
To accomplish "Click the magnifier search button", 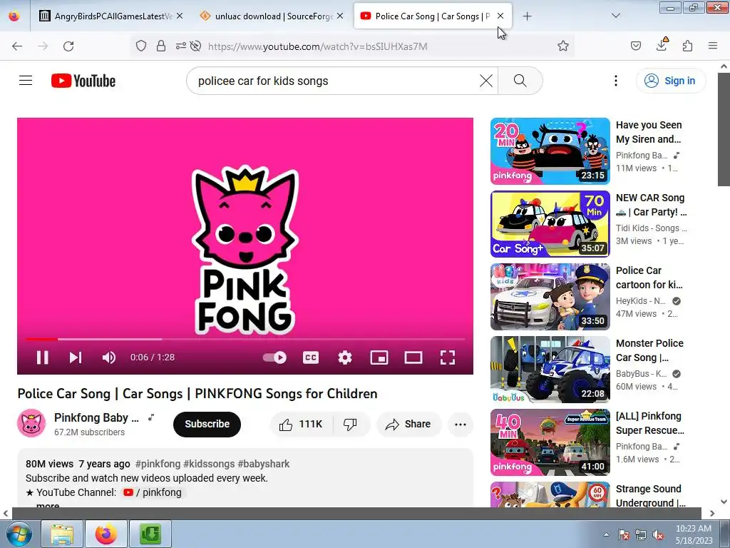I will point(520,81).
